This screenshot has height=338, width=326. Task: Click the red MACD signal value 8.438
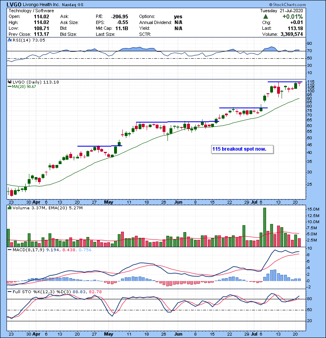coord(69,250)
